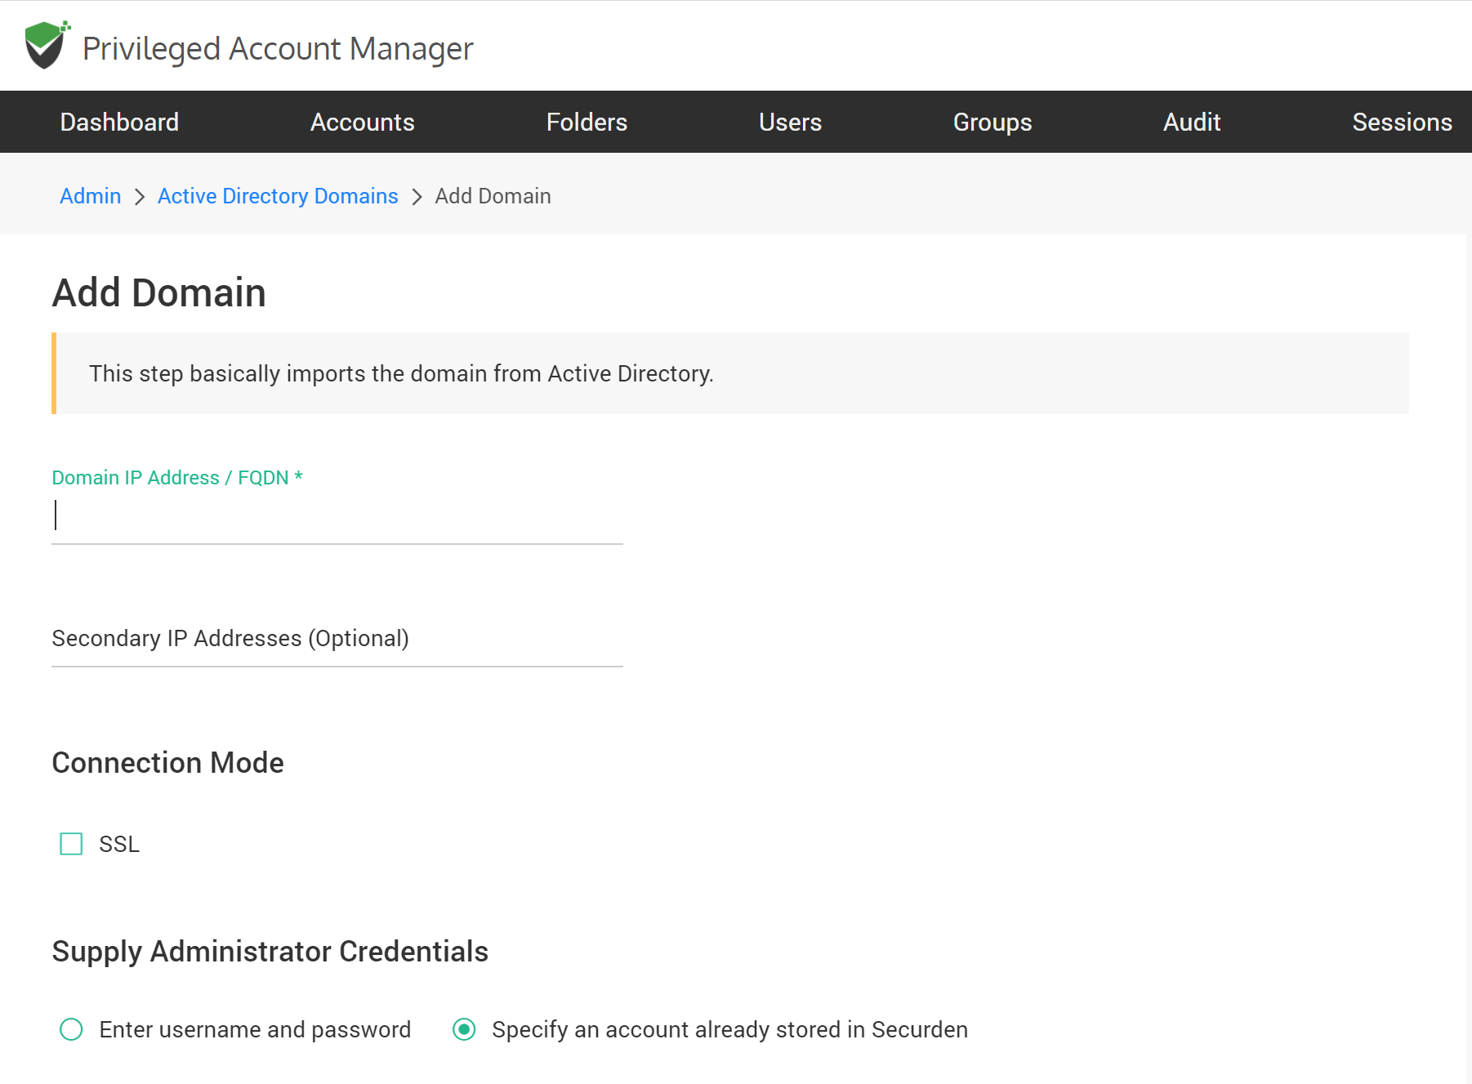Click the Add Domain breadcrumb text
1472x1084 pixels.
click(493, 197)
